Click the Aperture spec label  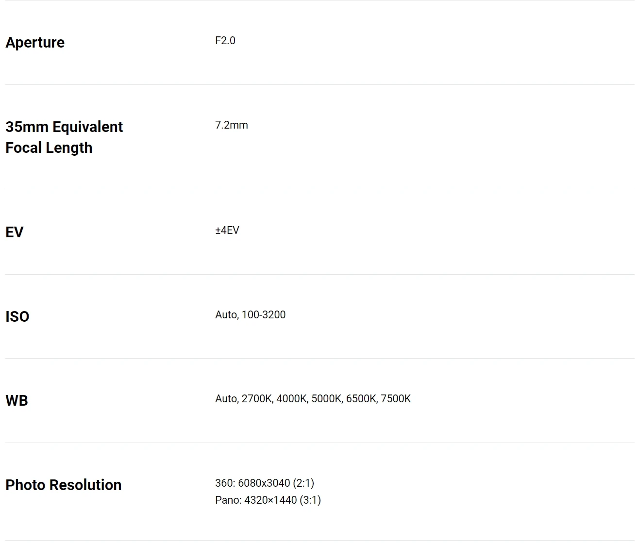pos(35,43)
